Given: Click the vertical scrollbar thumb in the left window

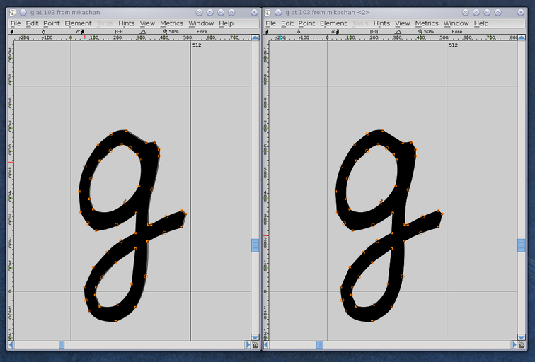Looking at the screenshot, I should [x=255, y=245].
